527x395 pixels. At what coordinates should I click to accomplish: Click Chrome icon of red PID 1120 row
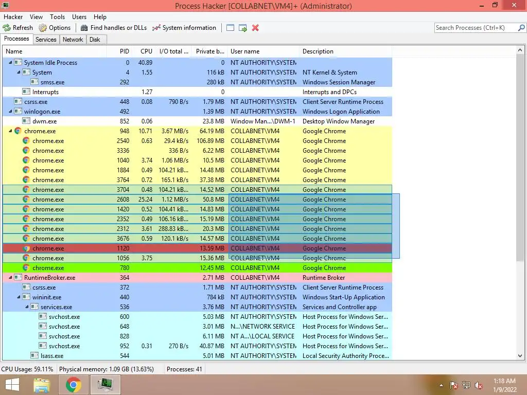(26, 248)
